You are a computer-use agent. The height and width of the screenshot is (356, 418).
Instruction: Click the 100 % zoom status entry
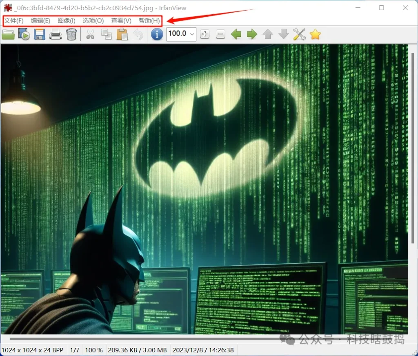coord(94,350)
